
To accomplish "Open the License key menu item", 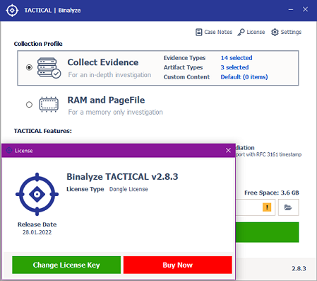I will pyautogui.click(x=251, y=32).
